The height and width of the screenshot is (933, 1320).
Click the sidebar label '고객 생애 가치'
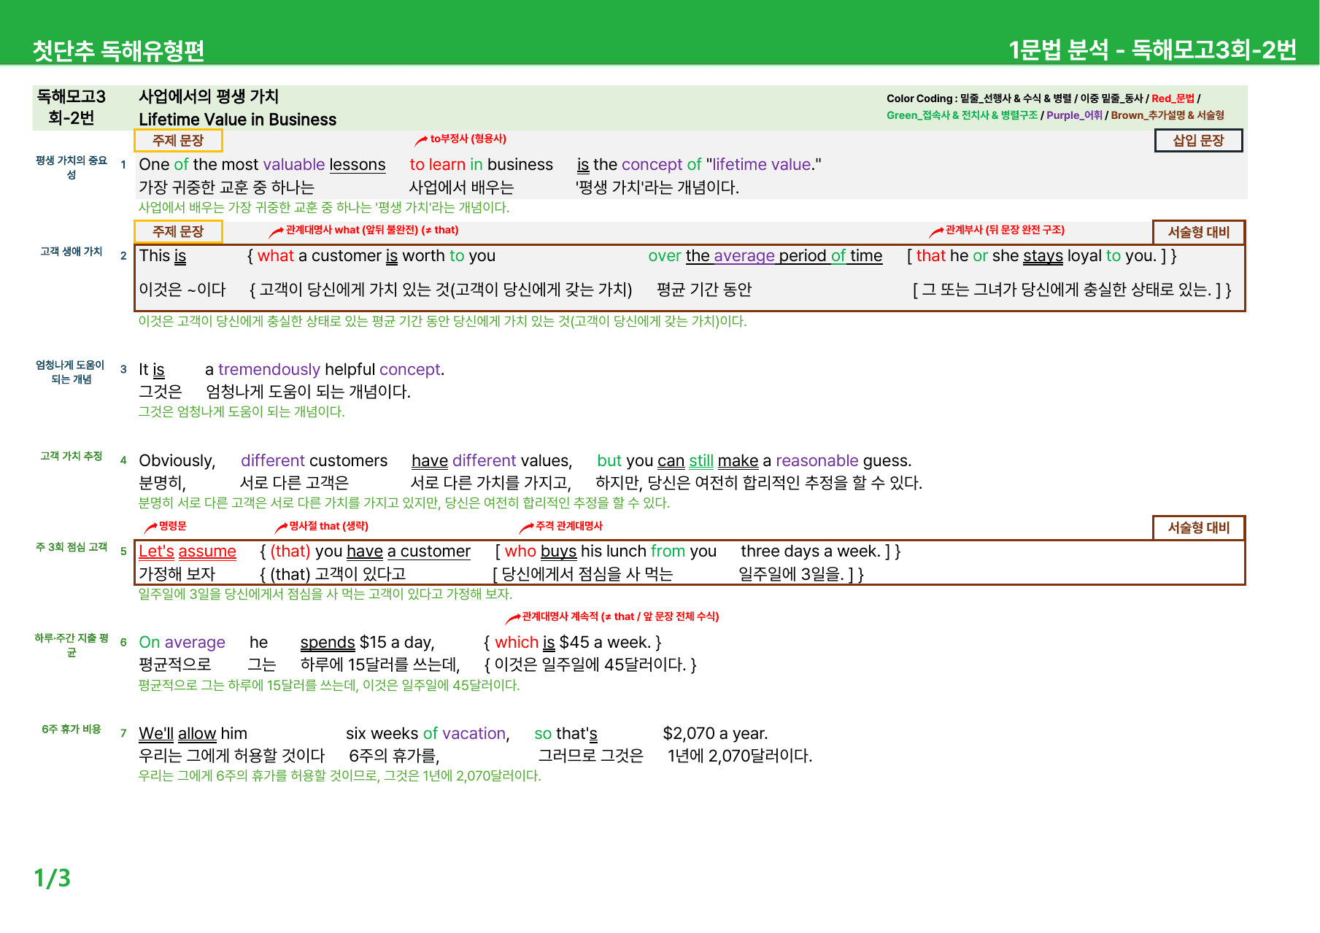pos(72,251)
